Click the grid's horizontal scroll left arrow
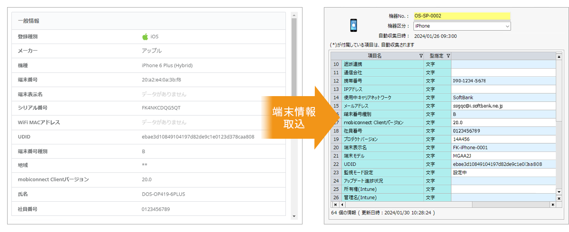The width and height of the screenshot is (569, 232). 342,205
